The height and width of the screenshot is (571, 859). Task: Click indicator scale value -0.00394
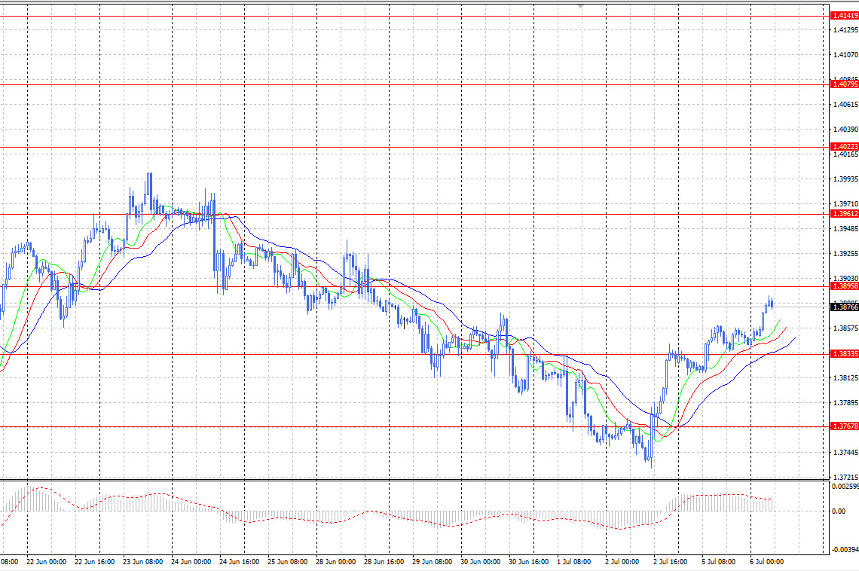(845, 550)
